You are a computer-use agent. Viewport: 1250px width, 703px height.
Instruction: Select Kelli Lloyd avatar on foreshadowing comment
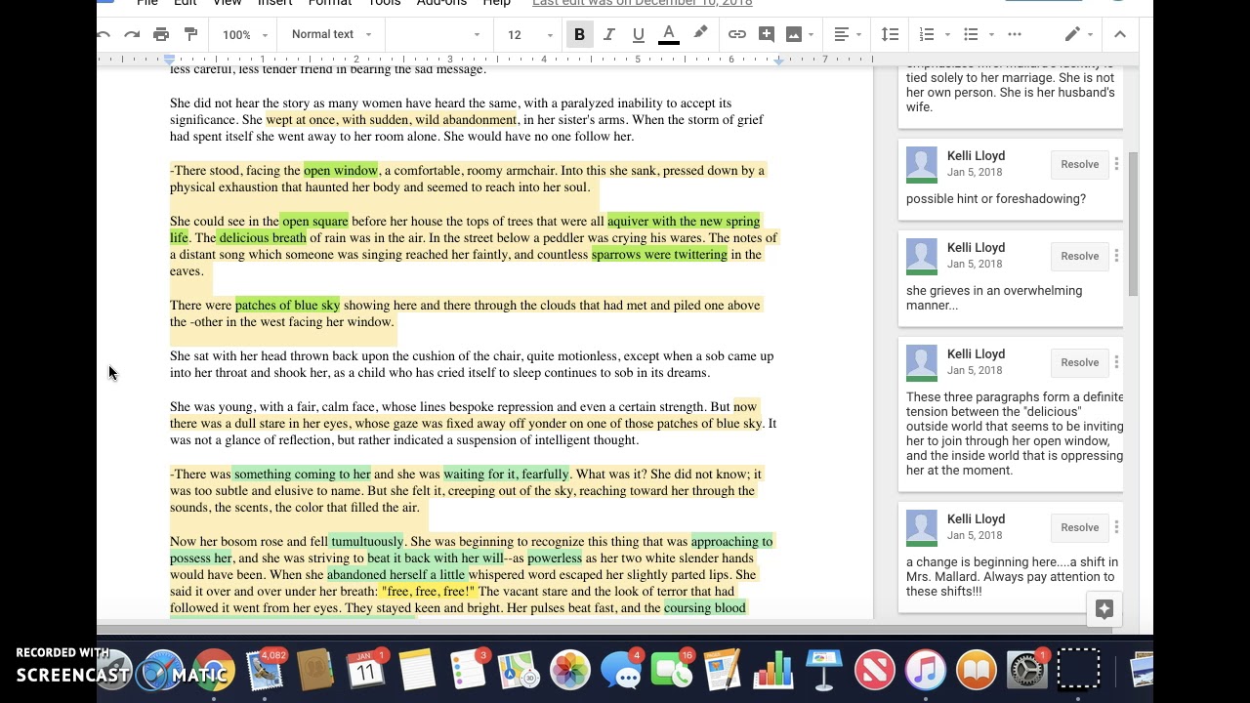coord(922,165)
